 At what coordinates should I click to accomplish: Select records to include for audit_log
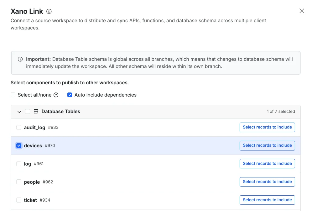point(267,127)
